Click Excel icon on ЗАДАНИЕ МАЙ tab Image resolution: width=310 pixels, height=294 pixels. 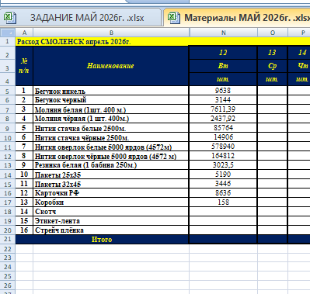10,18
